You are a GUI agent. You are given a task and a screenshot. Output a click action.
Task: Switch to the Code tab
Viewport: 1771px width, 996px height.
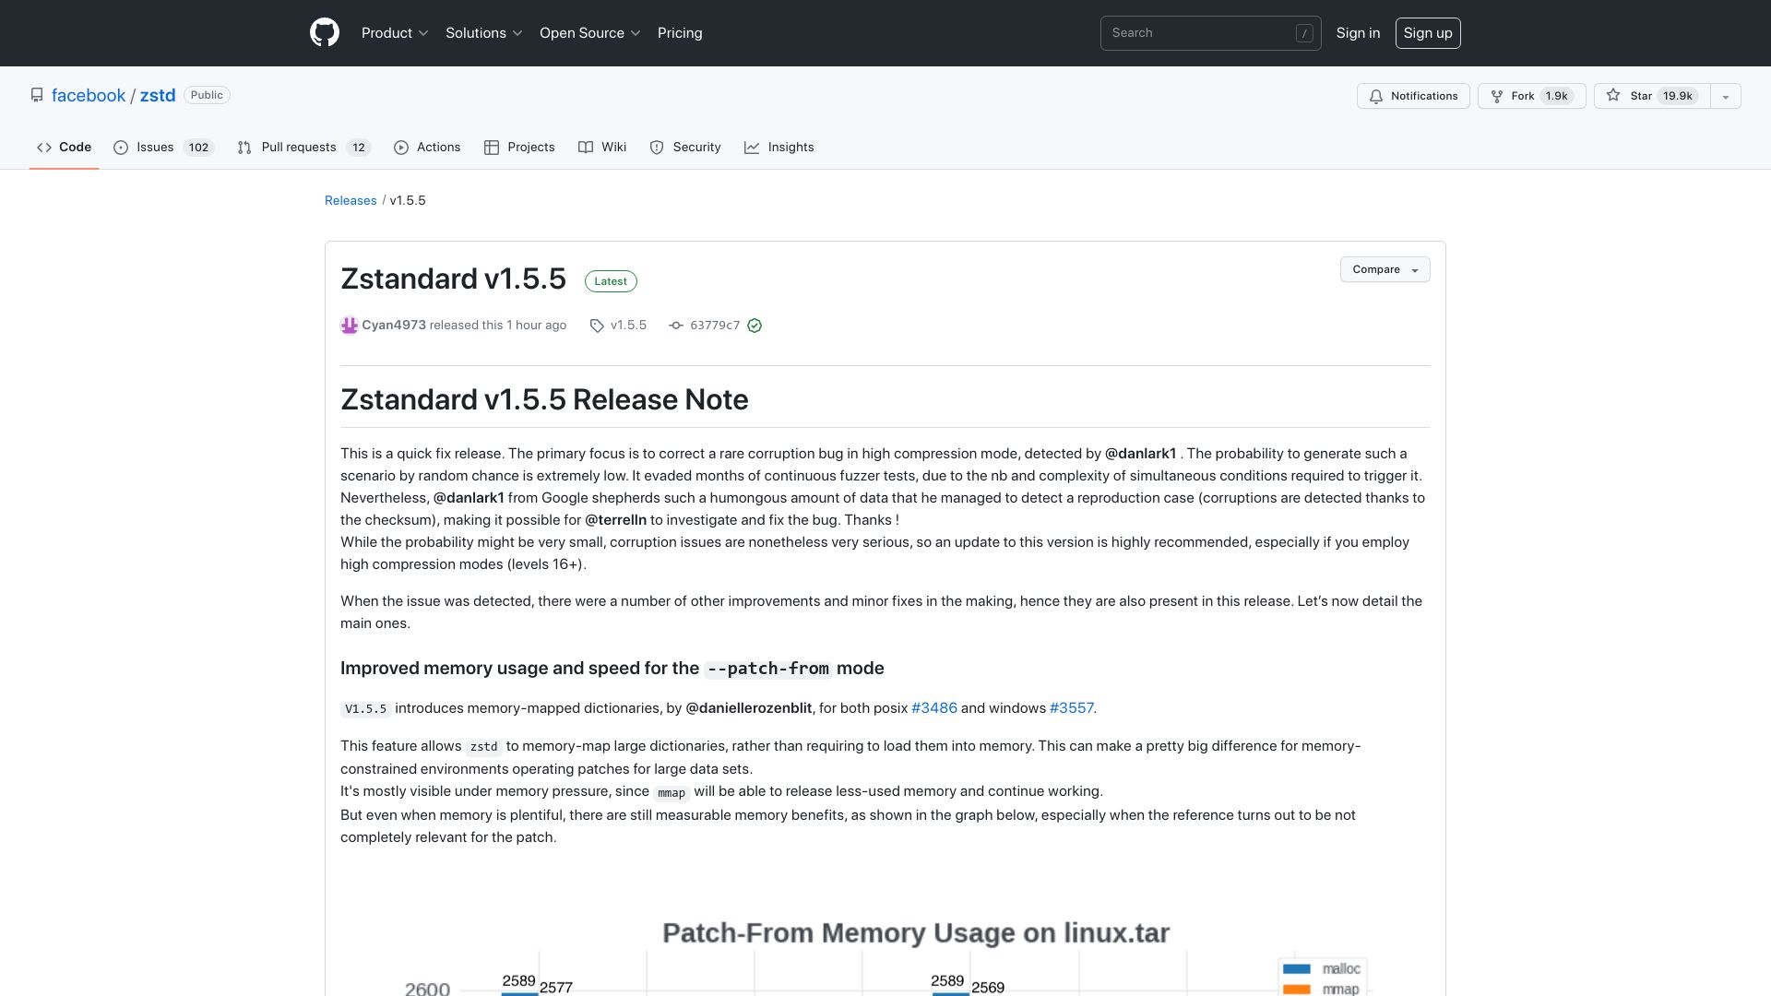64,148
